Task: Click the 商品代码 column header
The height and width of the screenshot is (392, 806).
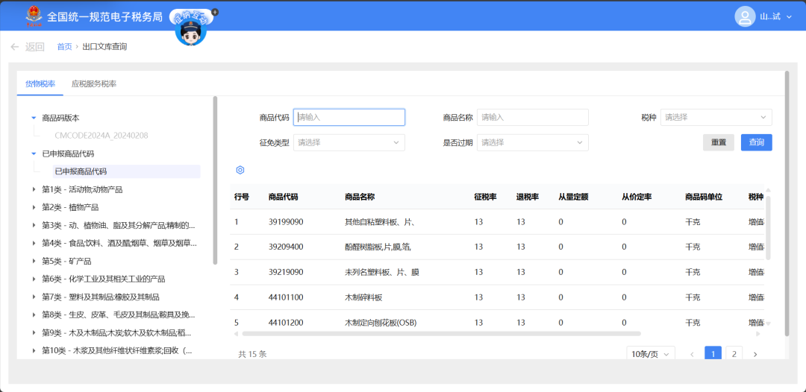Action: pos(283,197)
